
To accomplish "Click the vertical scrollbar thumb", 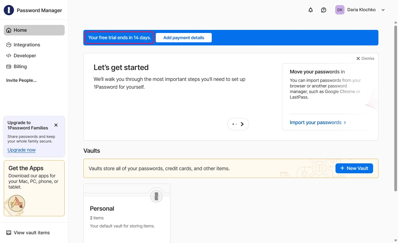I will (396, 108).
